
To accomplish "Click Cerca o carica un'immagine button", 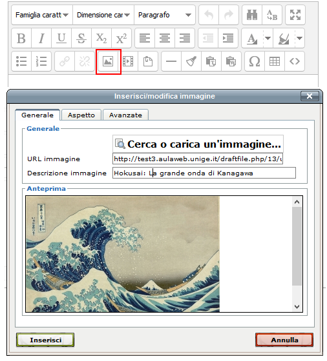I will click(198, 144).
